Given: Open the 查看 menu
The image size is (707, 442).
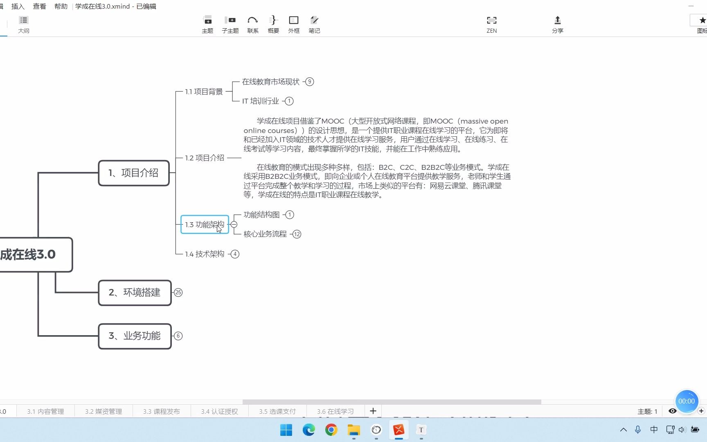Looking at the screenshot, I should click(39, 6).
